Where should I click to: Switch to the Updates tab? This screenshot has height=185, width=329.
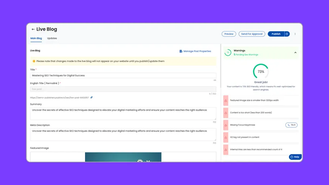pyautogui.click(x=52, y=38)
